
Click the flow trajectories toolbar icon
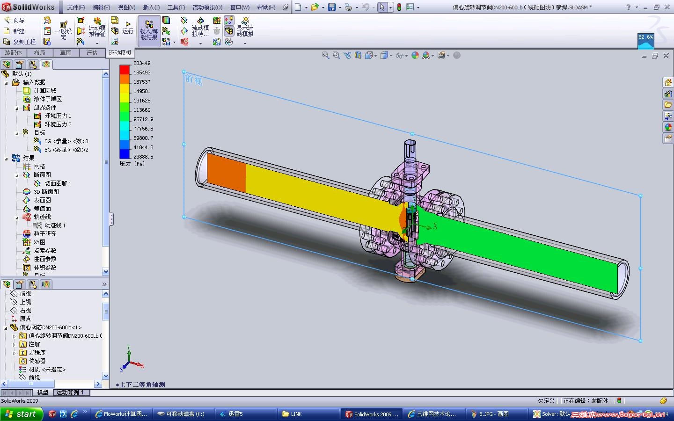click(x=184, y=42)
